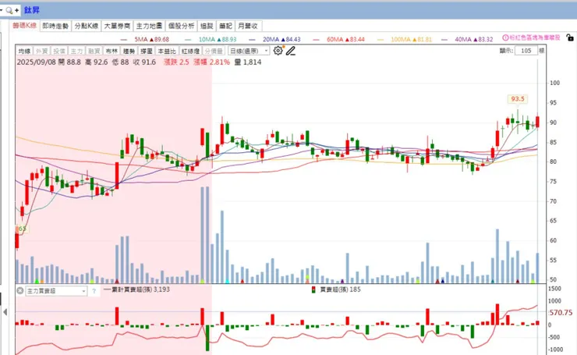Toggle the 主力 overlay button
The width and height of the screenshot is (577, 355).
click(76, 51)
